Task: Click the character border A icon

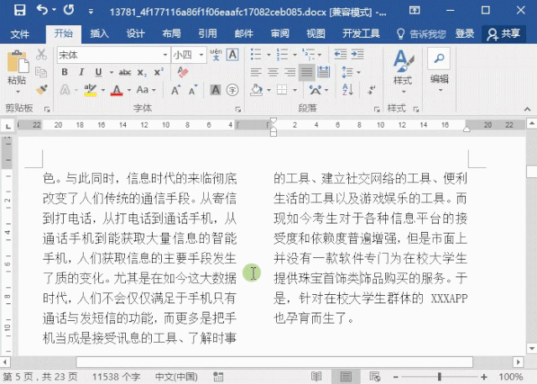Action: (x=232, y=55)
